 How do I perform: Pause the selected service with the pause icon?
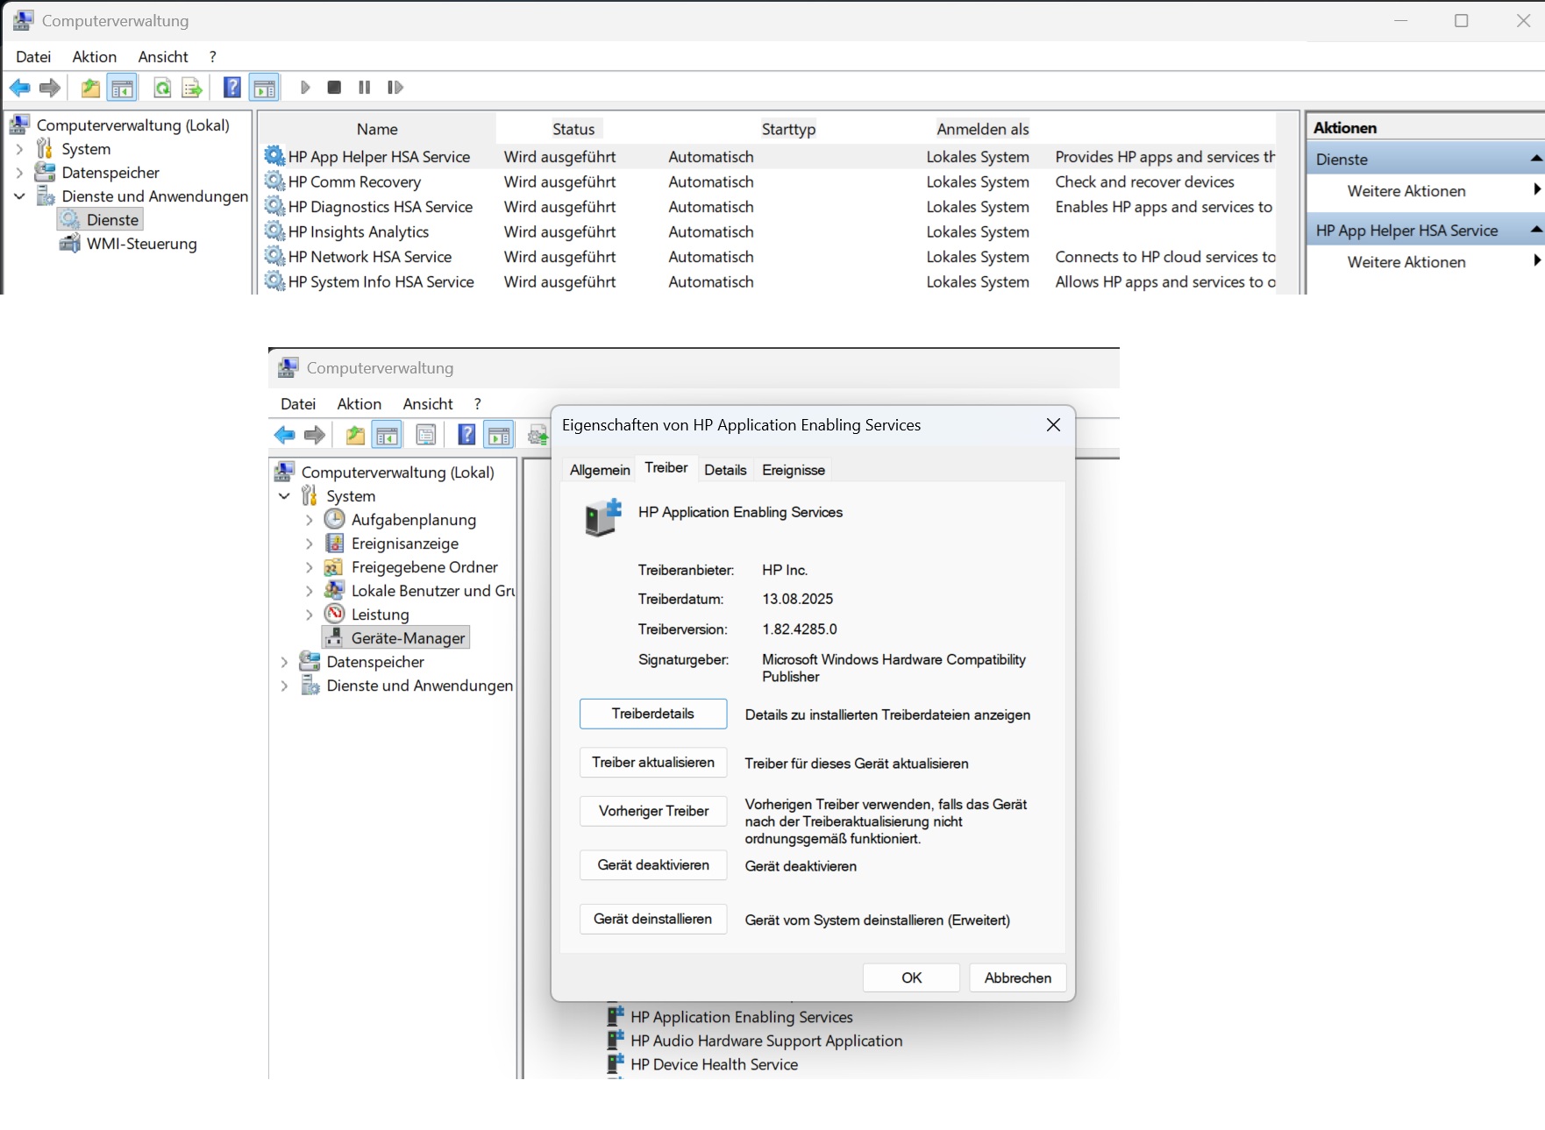tap(365, 88)
